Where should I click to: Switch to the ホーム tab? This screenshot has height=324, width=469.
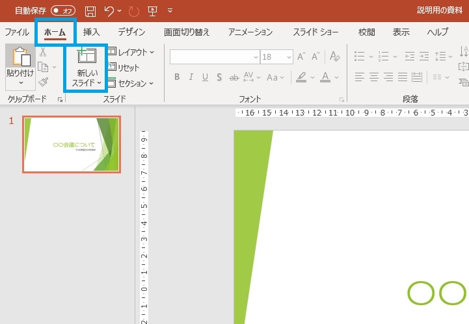pos(55,32)
